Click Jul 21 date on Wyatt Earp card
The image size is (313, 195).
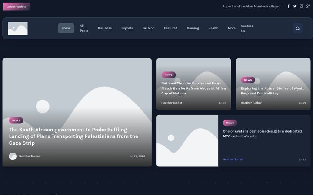(302, 103)
